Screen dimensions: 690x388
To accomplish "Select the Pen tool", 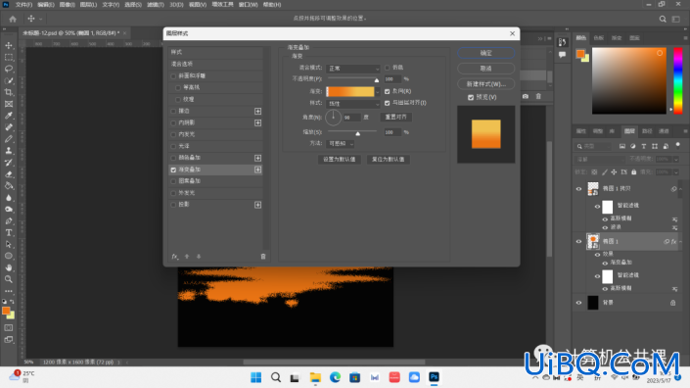I will (x=9, y=221).
